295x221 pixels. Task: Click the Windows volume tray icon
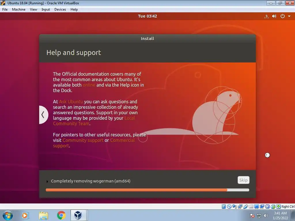coord(266,216)
